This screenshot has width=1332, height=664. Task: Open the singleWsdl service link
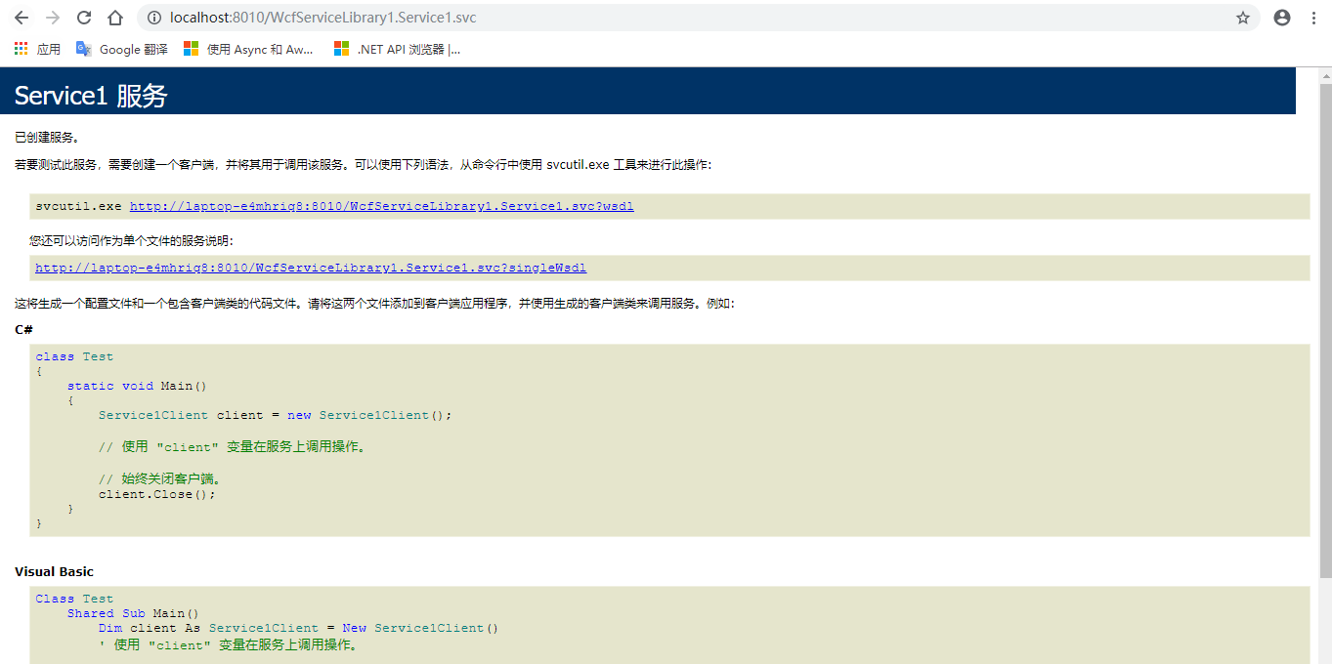coord(311,267)
